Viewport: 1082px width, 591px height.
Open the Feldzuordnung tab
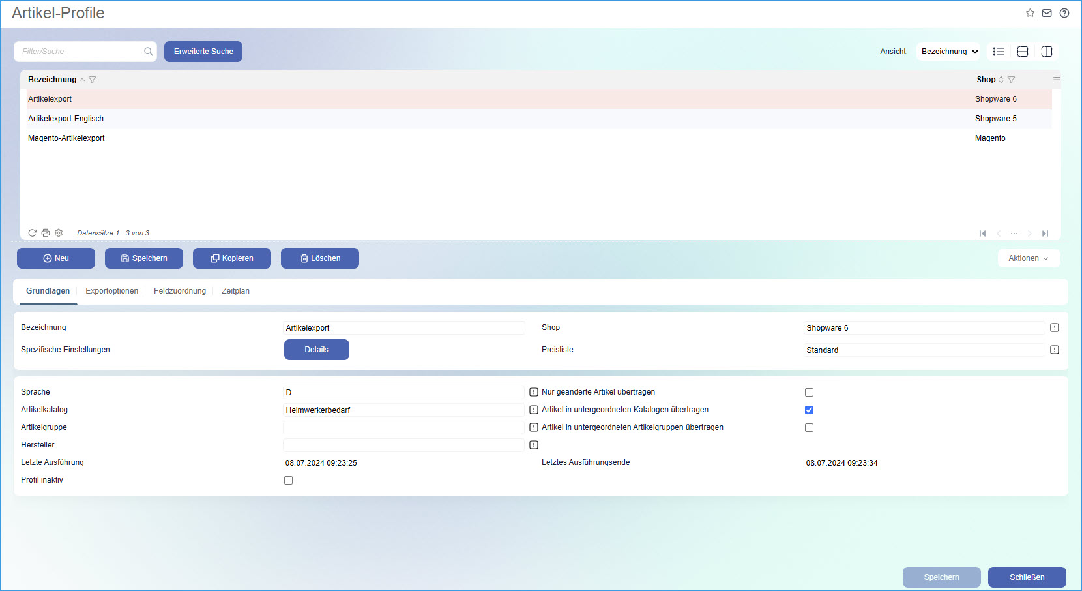click(x=179, y=291)
